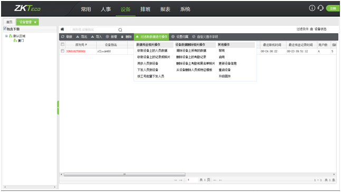This screenshot has height=192, width=341.
Task: Go to last page of the table
Action: pos(220,180)
